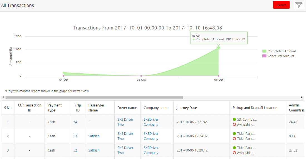Click dropoff Avinashi in row 3
306x159 pixels.
(x=246, y=153)
